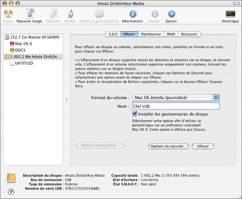Image resolution: width=242 pixels, height=199 pixels.
Task: Click the Format du volume dropdown arrows
Action: coord(216,98)
